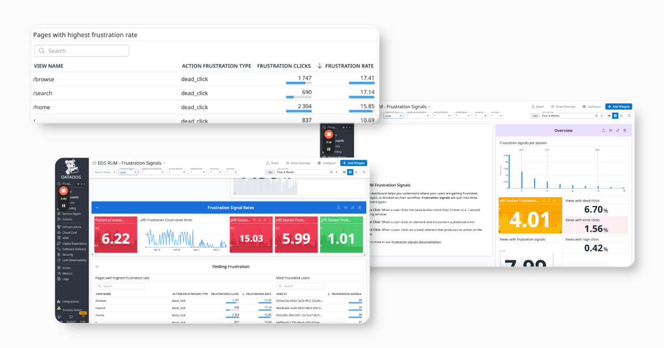The width and height of the screenshot is (664, 348).
Task: Pause live updates in front dashboard
Action: coord(350,172)
